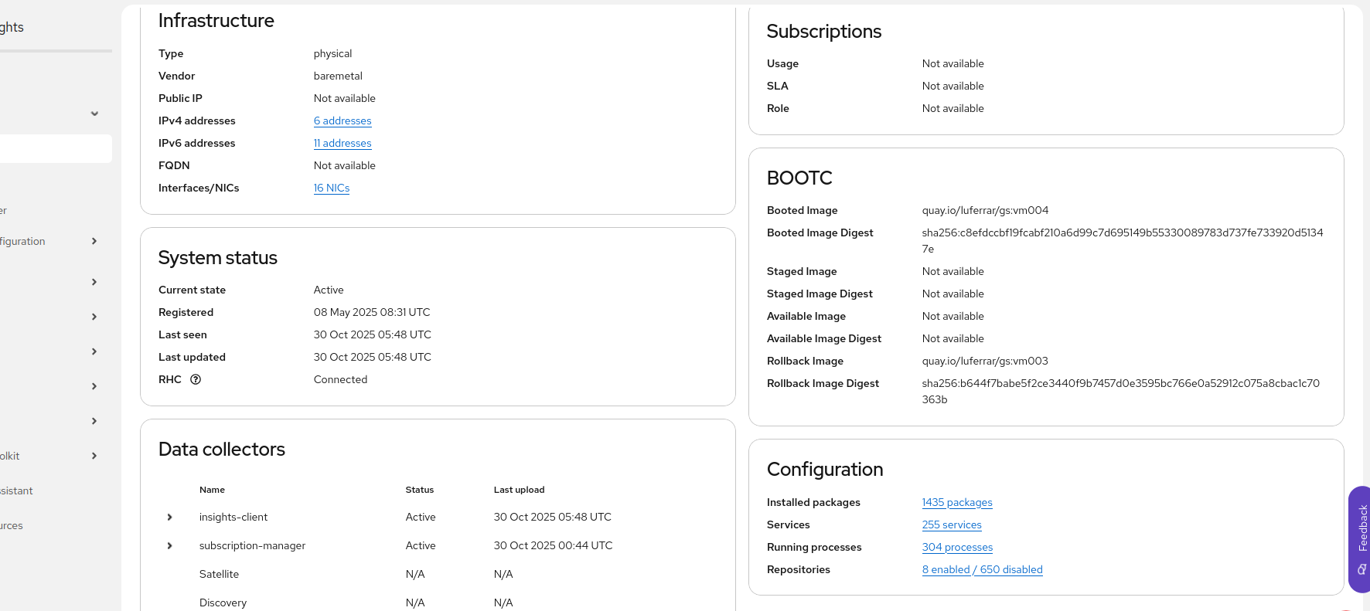Viewport: 1370px width, 611px height.
Task: Open the 6 addresses IPv4 link
Action: (342, 121)
